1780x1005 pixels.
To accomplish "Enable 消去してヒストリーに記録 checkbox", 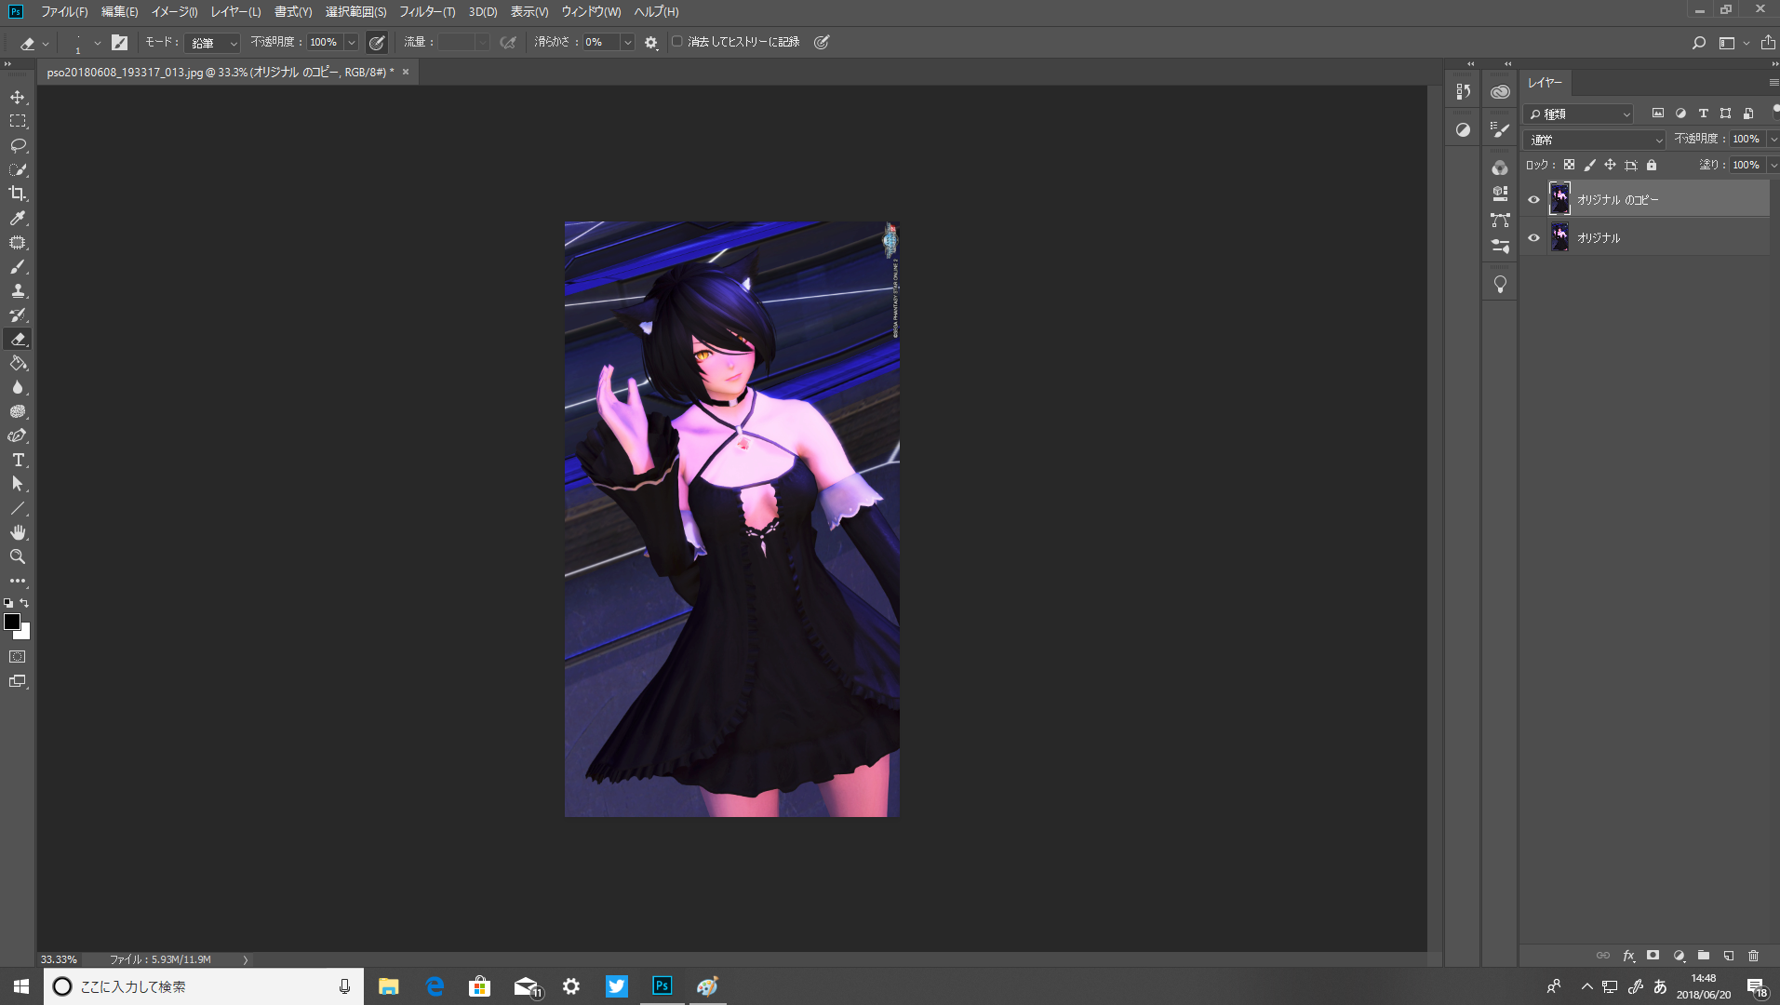I will click(x=677, y=42).
